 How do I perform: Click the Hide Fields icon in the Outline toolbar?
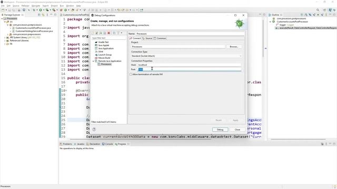coord(310,15)
